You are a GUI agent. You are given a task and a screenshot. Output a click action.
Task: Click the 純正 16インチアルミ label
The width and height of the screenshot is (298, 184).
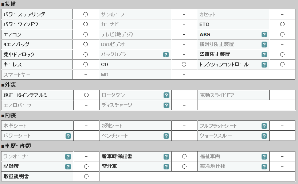point(26,95)
